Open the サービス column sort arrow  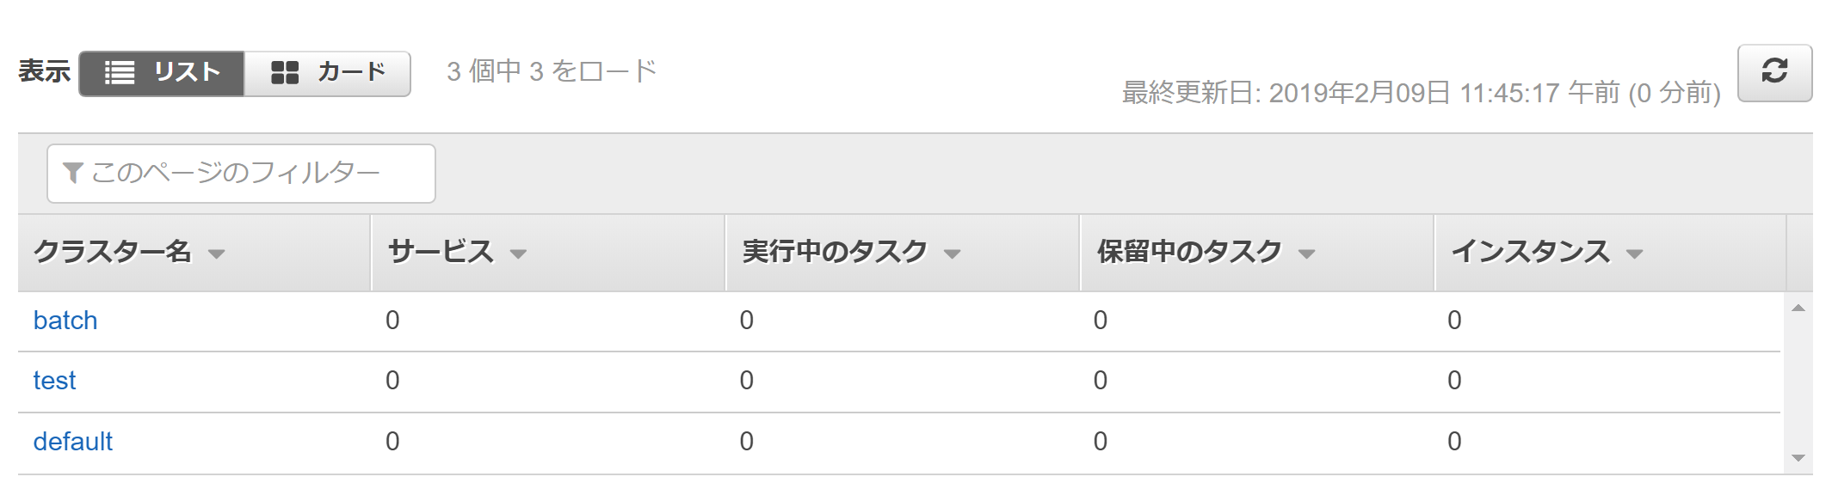518,254
